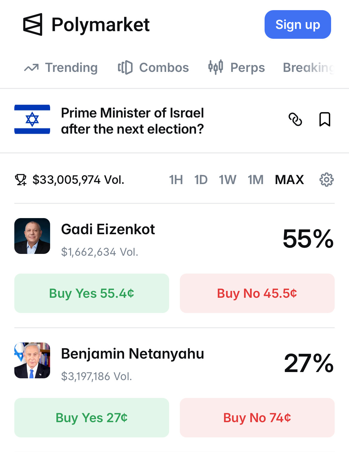Image resolution: width=349 pixels, height=452 pixels.
Task: Select the 1M time range
Action: (256, 180)
